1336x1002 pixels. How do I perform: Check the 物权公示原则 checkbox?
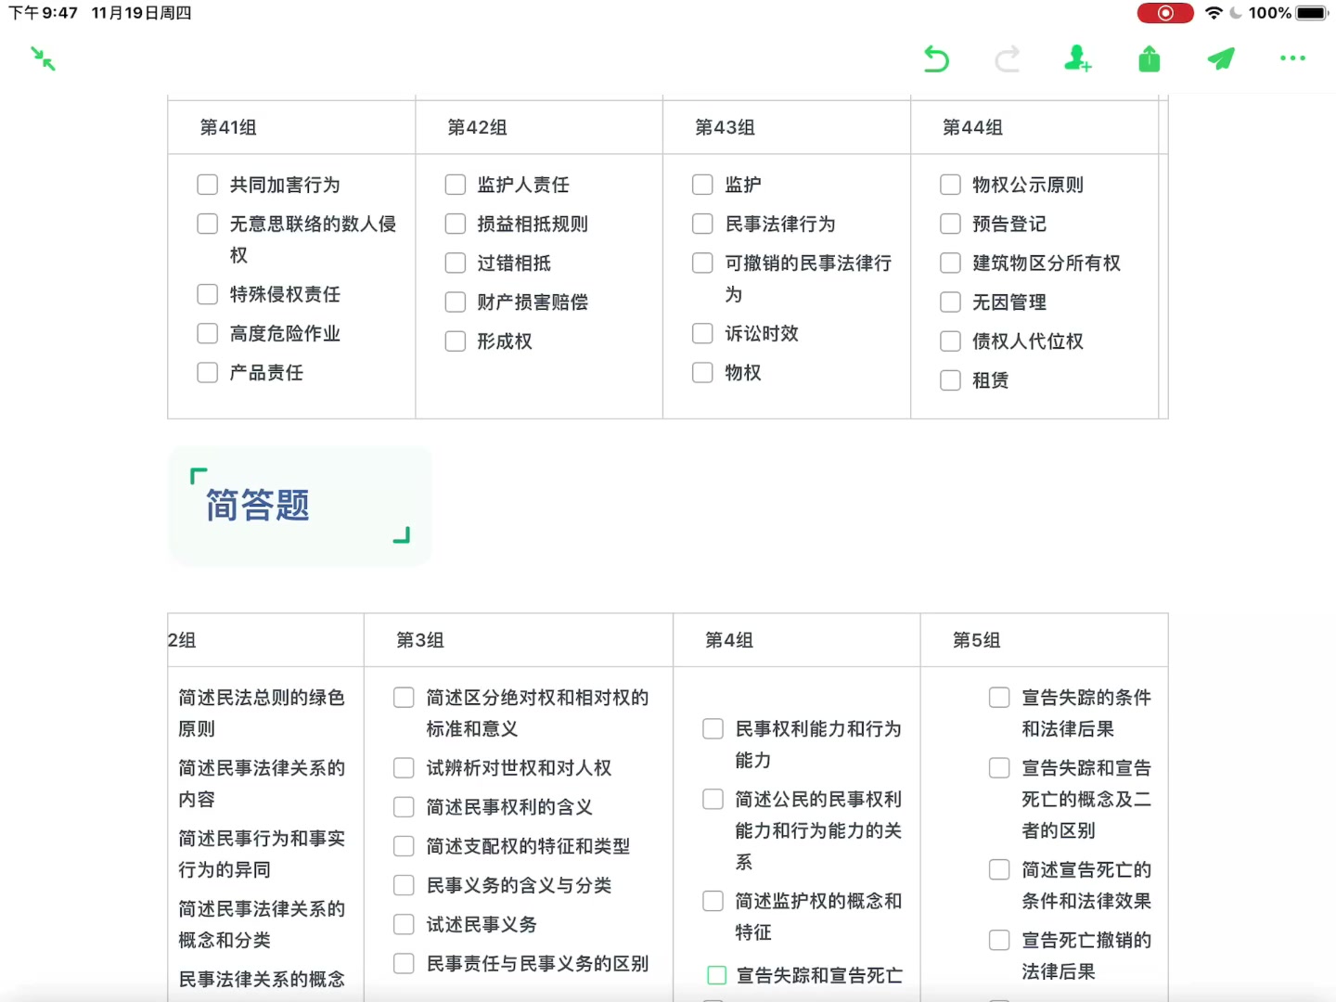point(951,185)
